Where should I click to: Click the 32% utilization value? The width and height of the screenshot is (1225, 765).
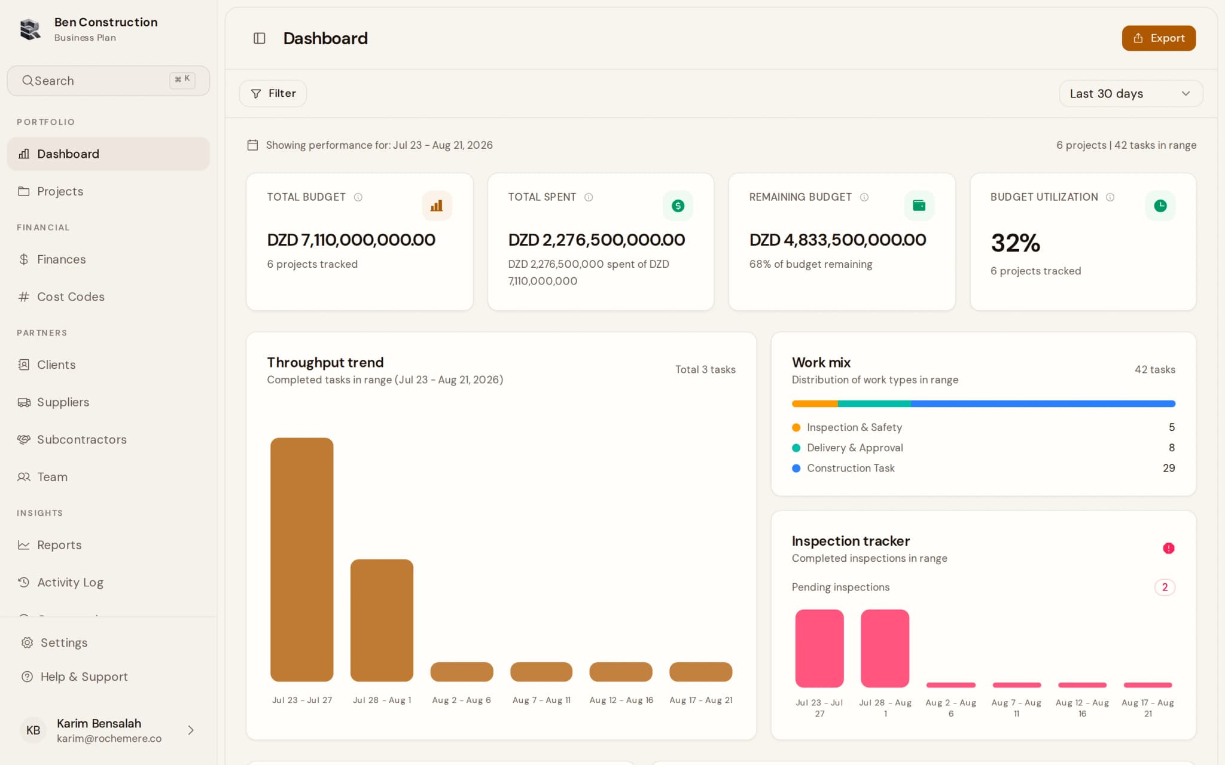coord(1016,243)
